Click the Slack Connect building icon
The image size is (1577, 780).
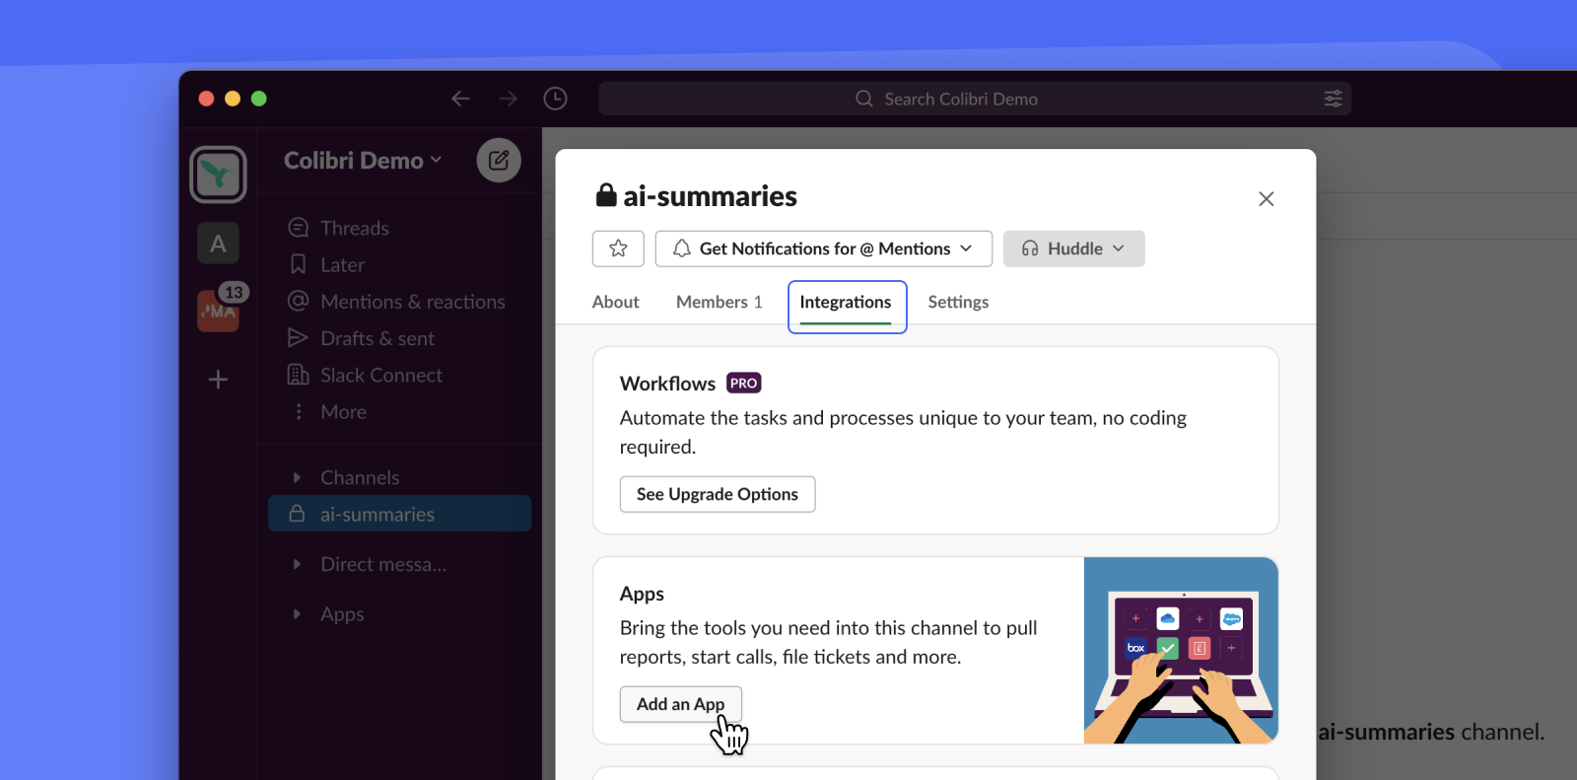pos(298,375)
